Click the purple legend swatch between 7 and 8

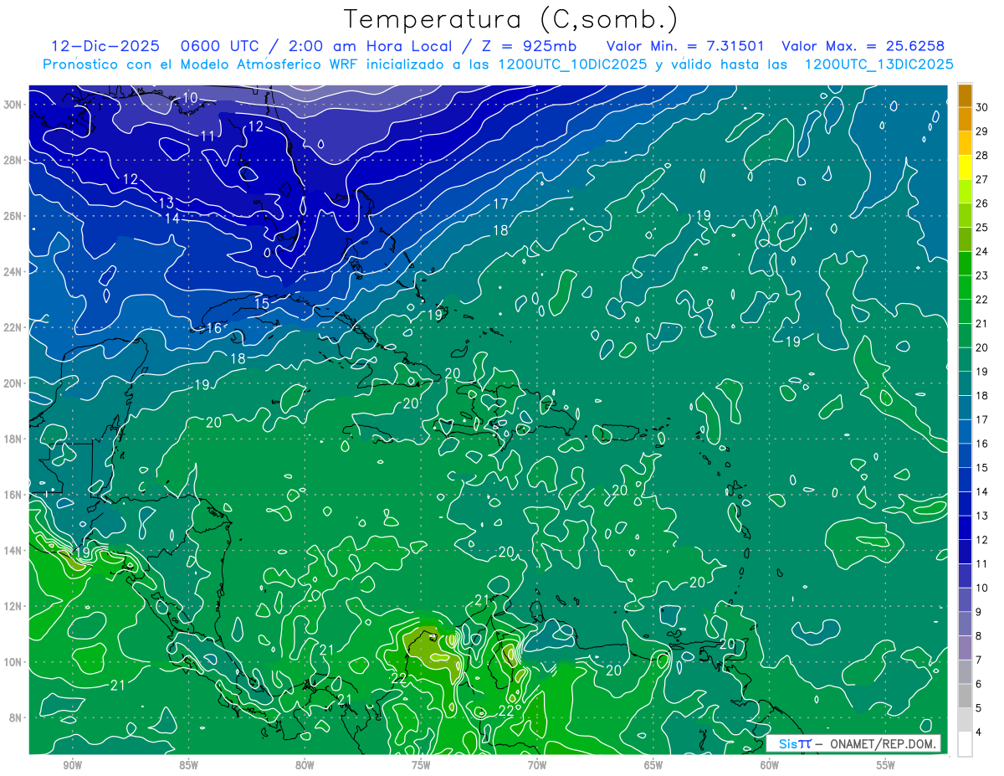coord(965,648)
